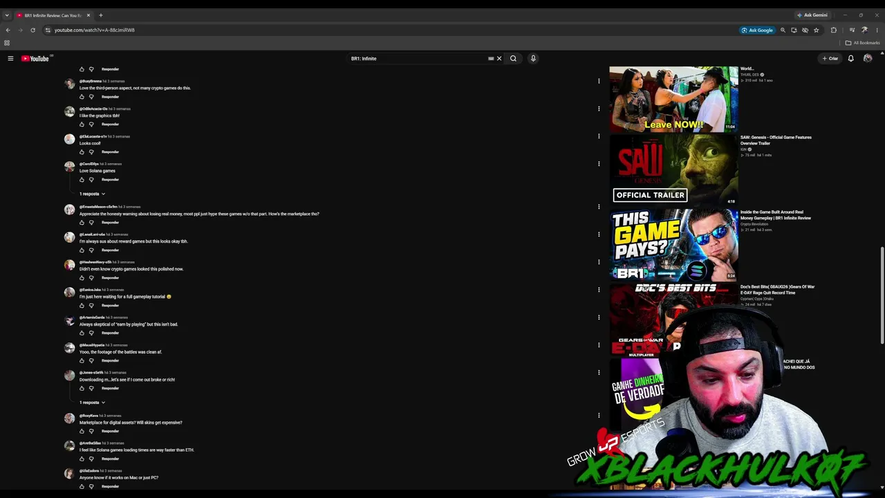The image size is (885, 498).
Task: Open Chrome three-dot menu
Action: coord(876,30)
